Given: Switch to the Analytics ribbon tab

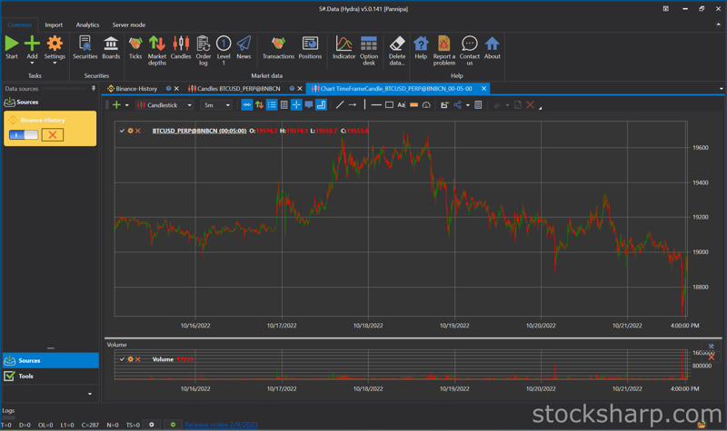Looking at the screenshot, I should click(87, 25).
